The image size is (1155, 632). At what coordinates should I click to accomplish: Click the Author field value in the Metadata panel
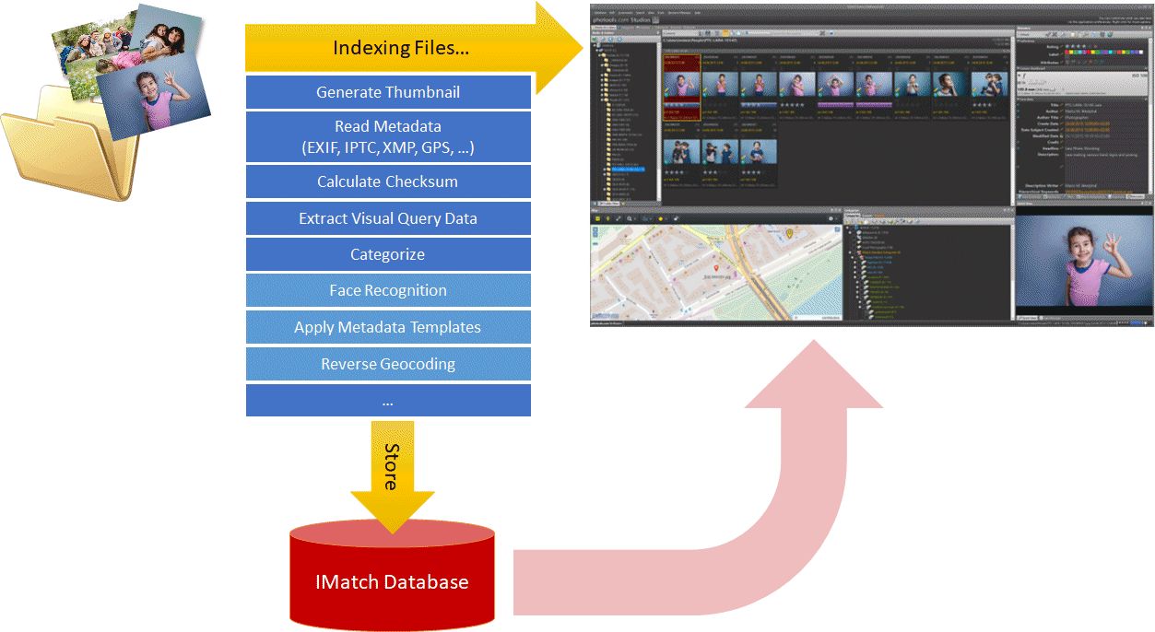(1080, 111)
